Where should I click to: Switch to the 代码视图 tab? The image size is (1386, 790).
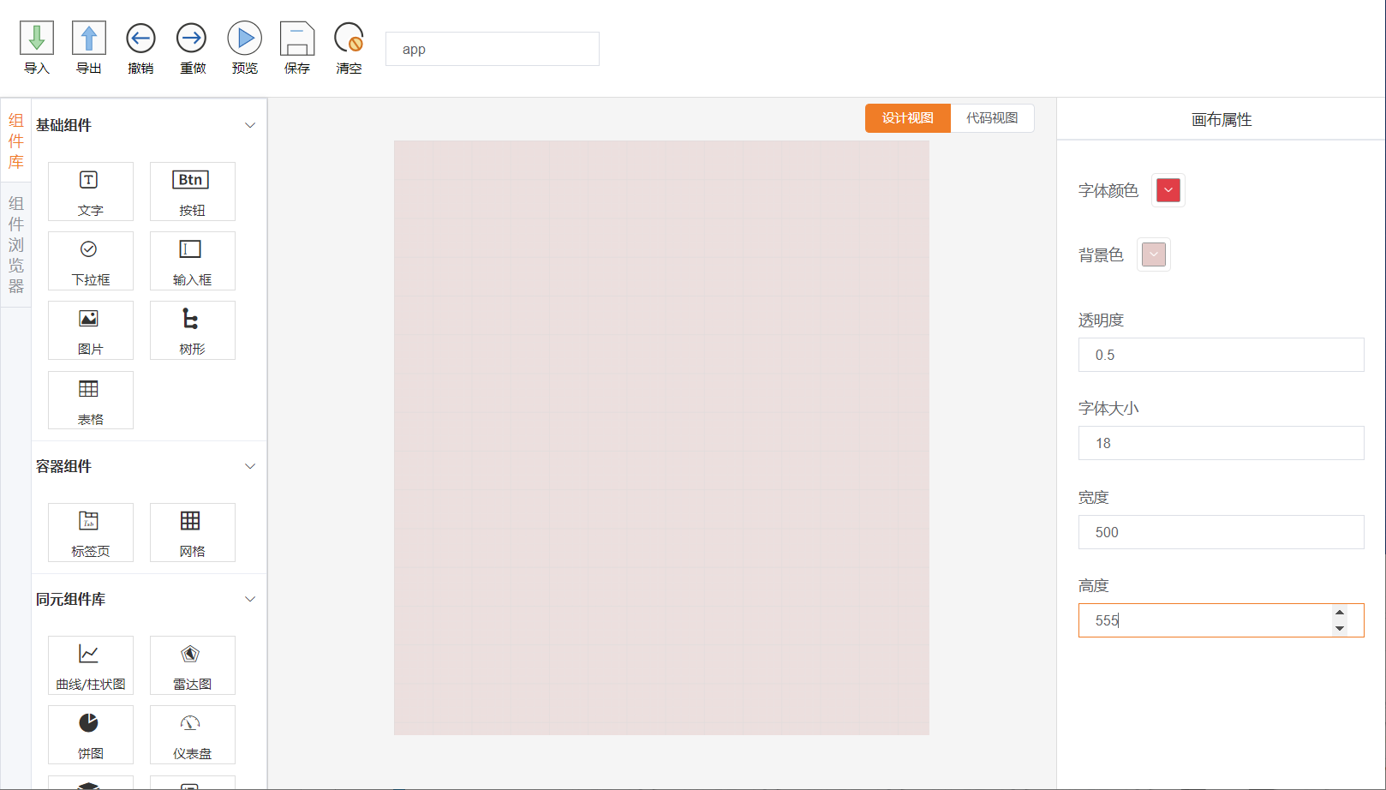[x=992, y=118]
